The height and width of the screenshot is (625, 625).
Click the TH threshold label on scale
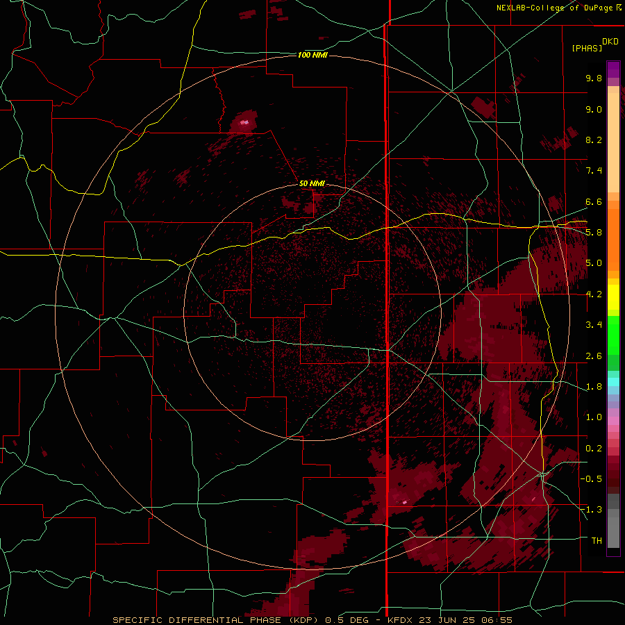coord(597,541)
